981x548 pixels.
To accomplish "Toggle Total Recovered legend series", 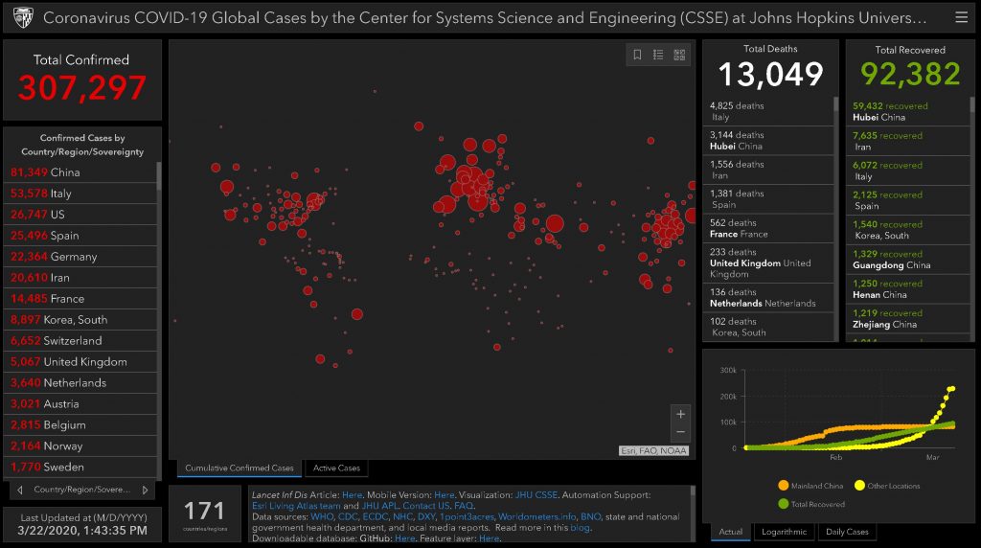I will (810, 504).
